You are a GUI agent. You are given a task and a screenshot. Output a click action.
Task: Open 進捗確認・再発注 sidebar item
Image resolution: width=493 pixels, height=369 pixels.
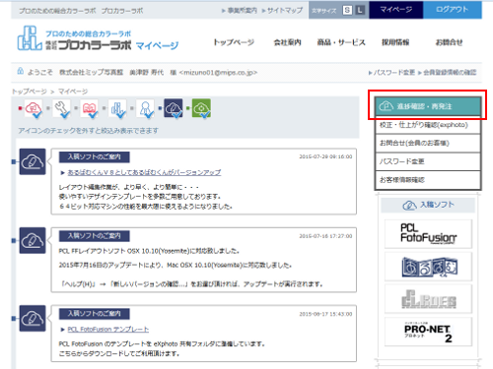tap(428, 106)
